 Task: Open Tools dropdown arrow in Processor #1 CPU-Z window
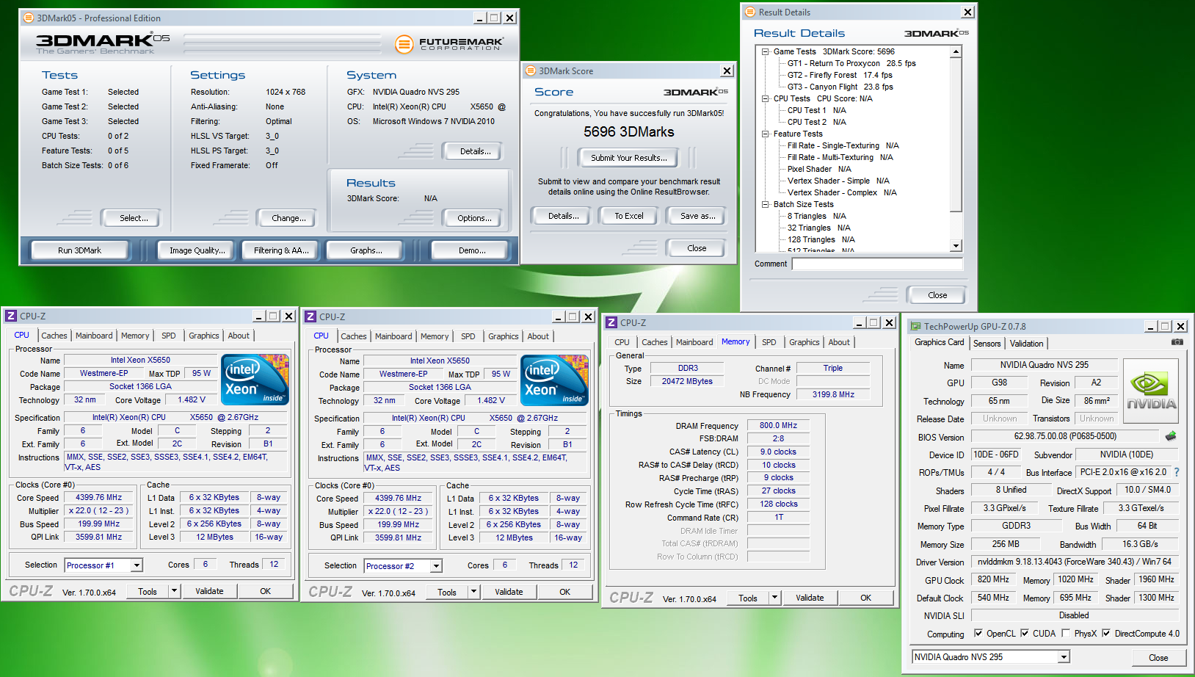(x=175, y=591)
